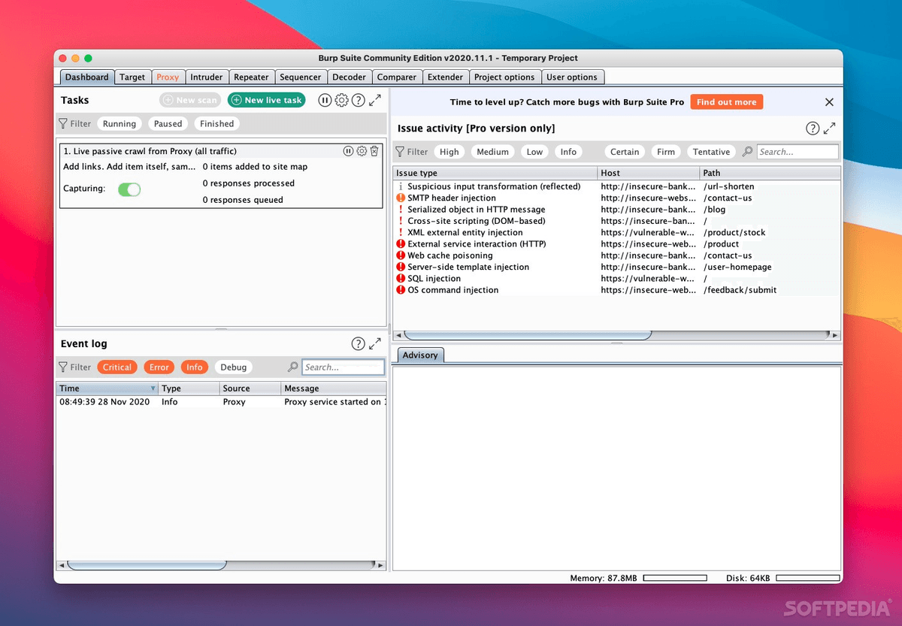Click the Event log search field
The height and width of the screenshot is (626, 902).
[x=343, y=367]
